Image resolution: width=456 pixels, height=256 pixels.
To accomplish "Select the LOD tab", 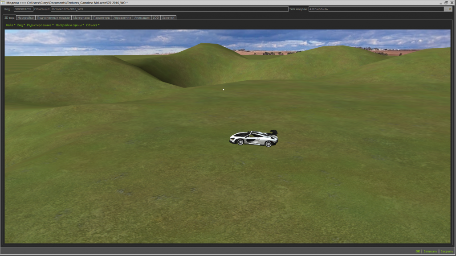I will click(156, 17).
